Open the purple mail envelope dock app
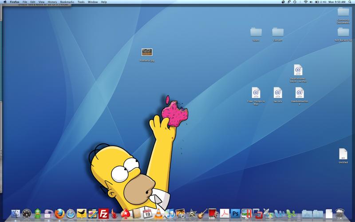 coord(49,214)
